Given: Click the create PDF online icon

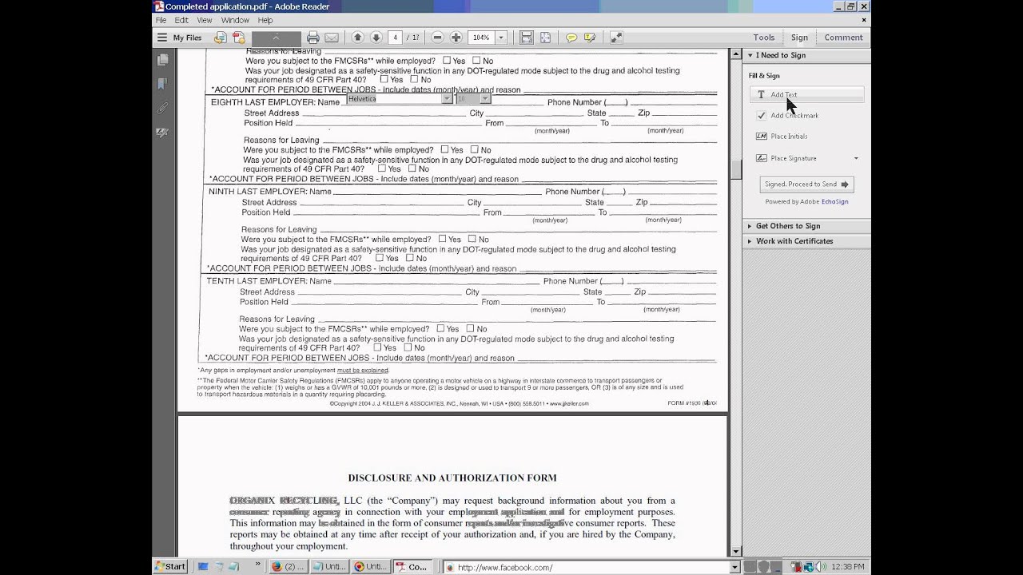Looking at the screenshot, I should pyautogui.click(x=238, y=38).
